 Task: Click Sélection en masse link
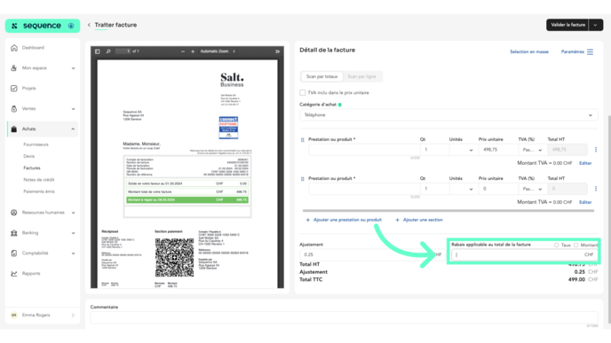[x=528, y=51]
